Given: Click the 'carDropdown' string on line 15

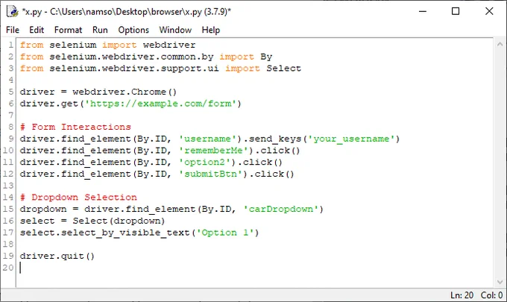Looking at the screenshot, I should pyautogui.click(x=281, y=210).
